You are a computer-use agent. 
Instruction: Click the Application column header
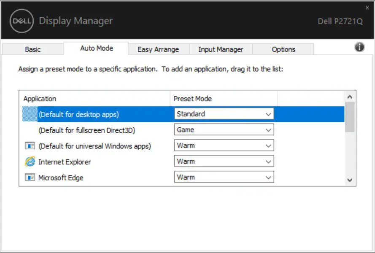(x=39, y=98)
